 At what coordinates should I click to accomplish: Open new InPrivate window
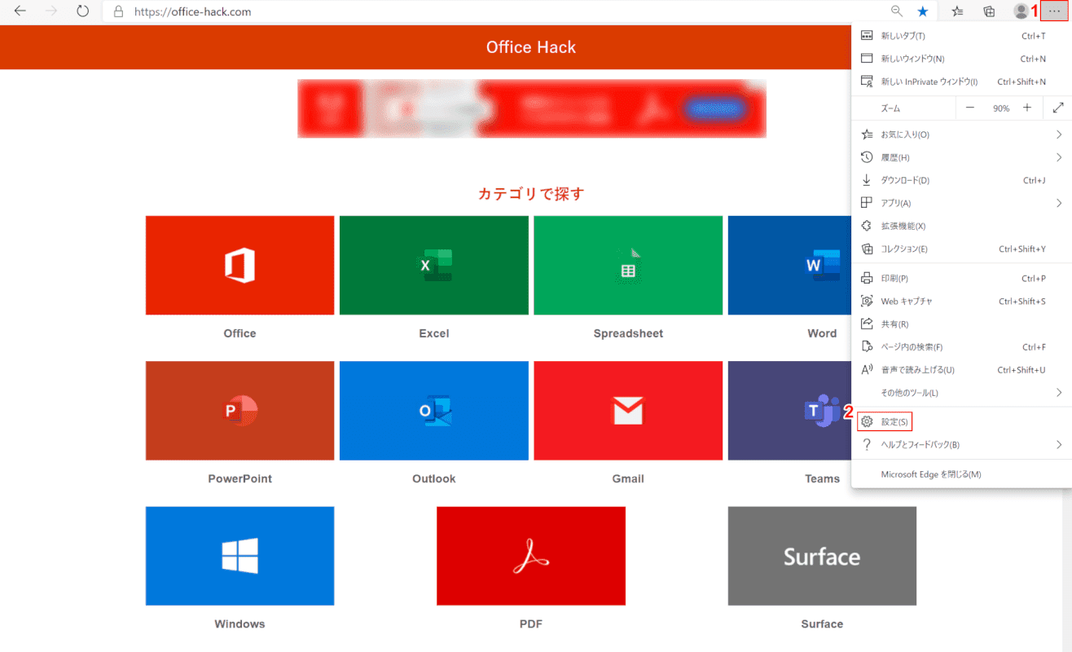point(961,81)
